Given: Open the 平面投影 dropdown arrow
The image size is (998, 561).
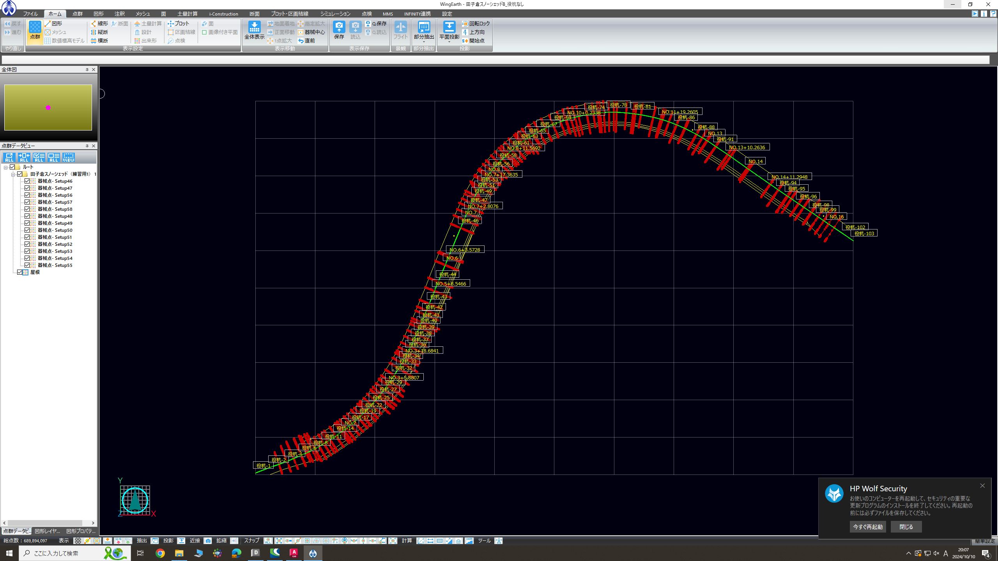Looking at the screenshot, I should [x=449, y=42].
